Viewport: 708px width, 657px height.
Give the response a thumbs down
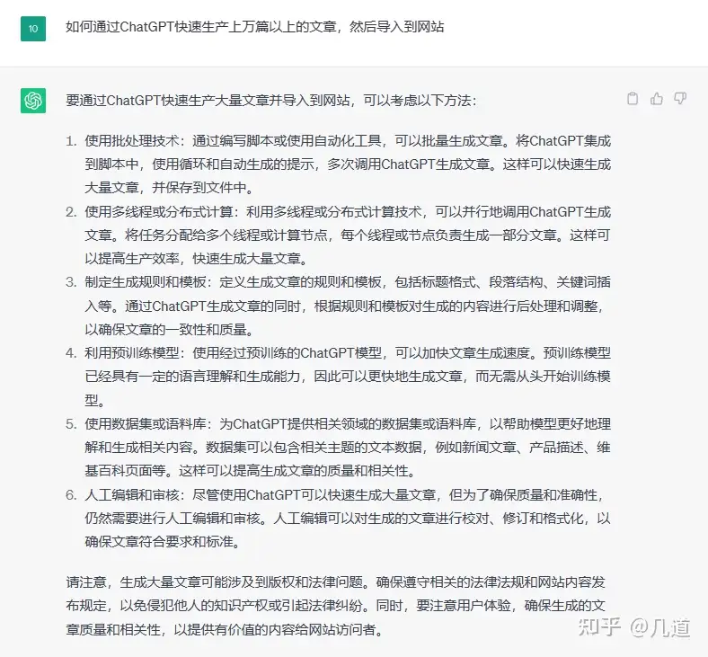pos(680,99)
